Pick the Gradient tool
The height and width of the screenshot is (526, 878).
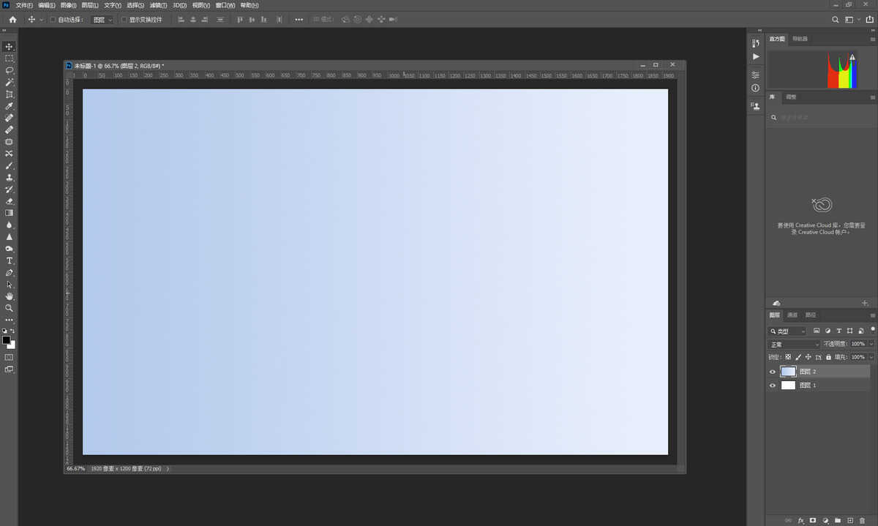[10, 213]
